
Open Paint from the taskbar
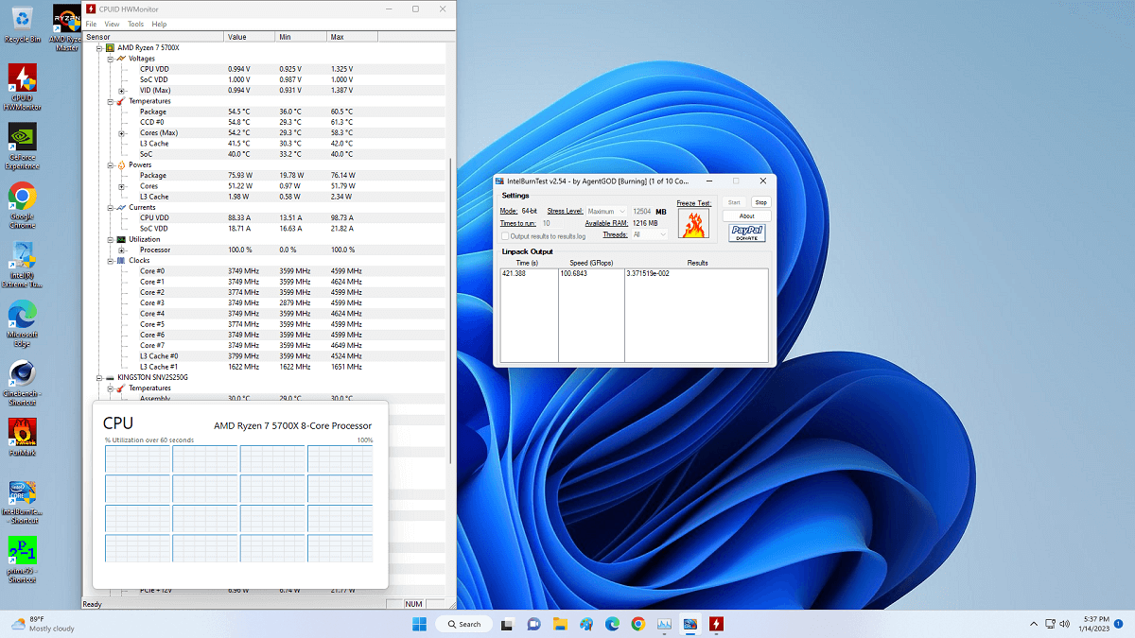tap(586, 624)
